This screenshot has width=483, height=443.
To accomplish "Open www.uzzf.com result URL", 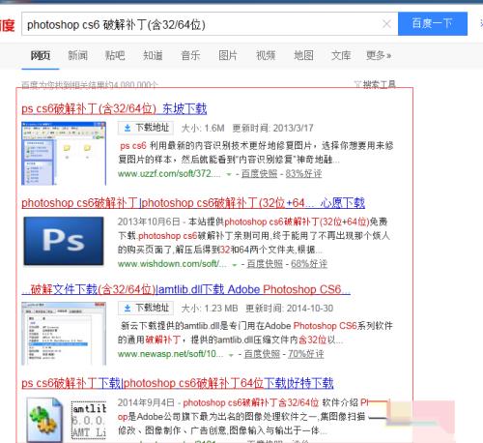I will pyautogui.click(x=169, y=174).
